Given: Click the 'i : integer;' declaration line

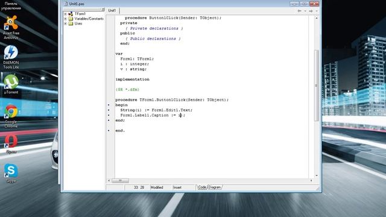Looking at the screenshot, I should [134, 64].
